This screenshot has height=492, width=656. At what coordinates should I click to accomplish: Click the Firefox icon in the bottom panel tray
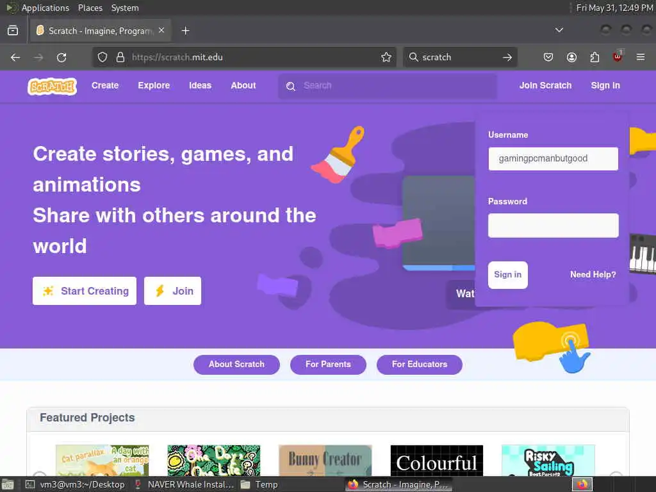582,484
